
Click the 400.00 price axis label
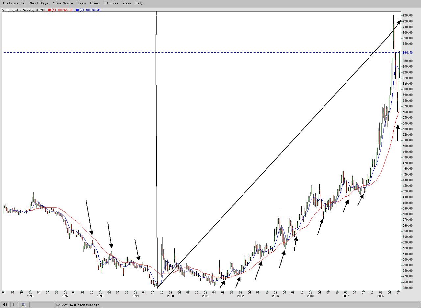[x=408, y=203]
